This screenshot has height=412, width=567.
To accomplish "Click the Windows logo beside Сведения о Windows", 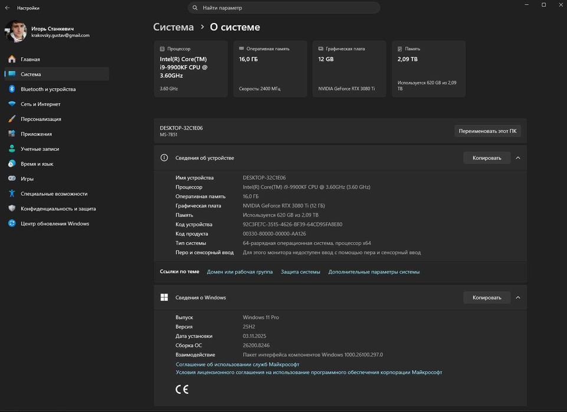I will pos(164,297).
